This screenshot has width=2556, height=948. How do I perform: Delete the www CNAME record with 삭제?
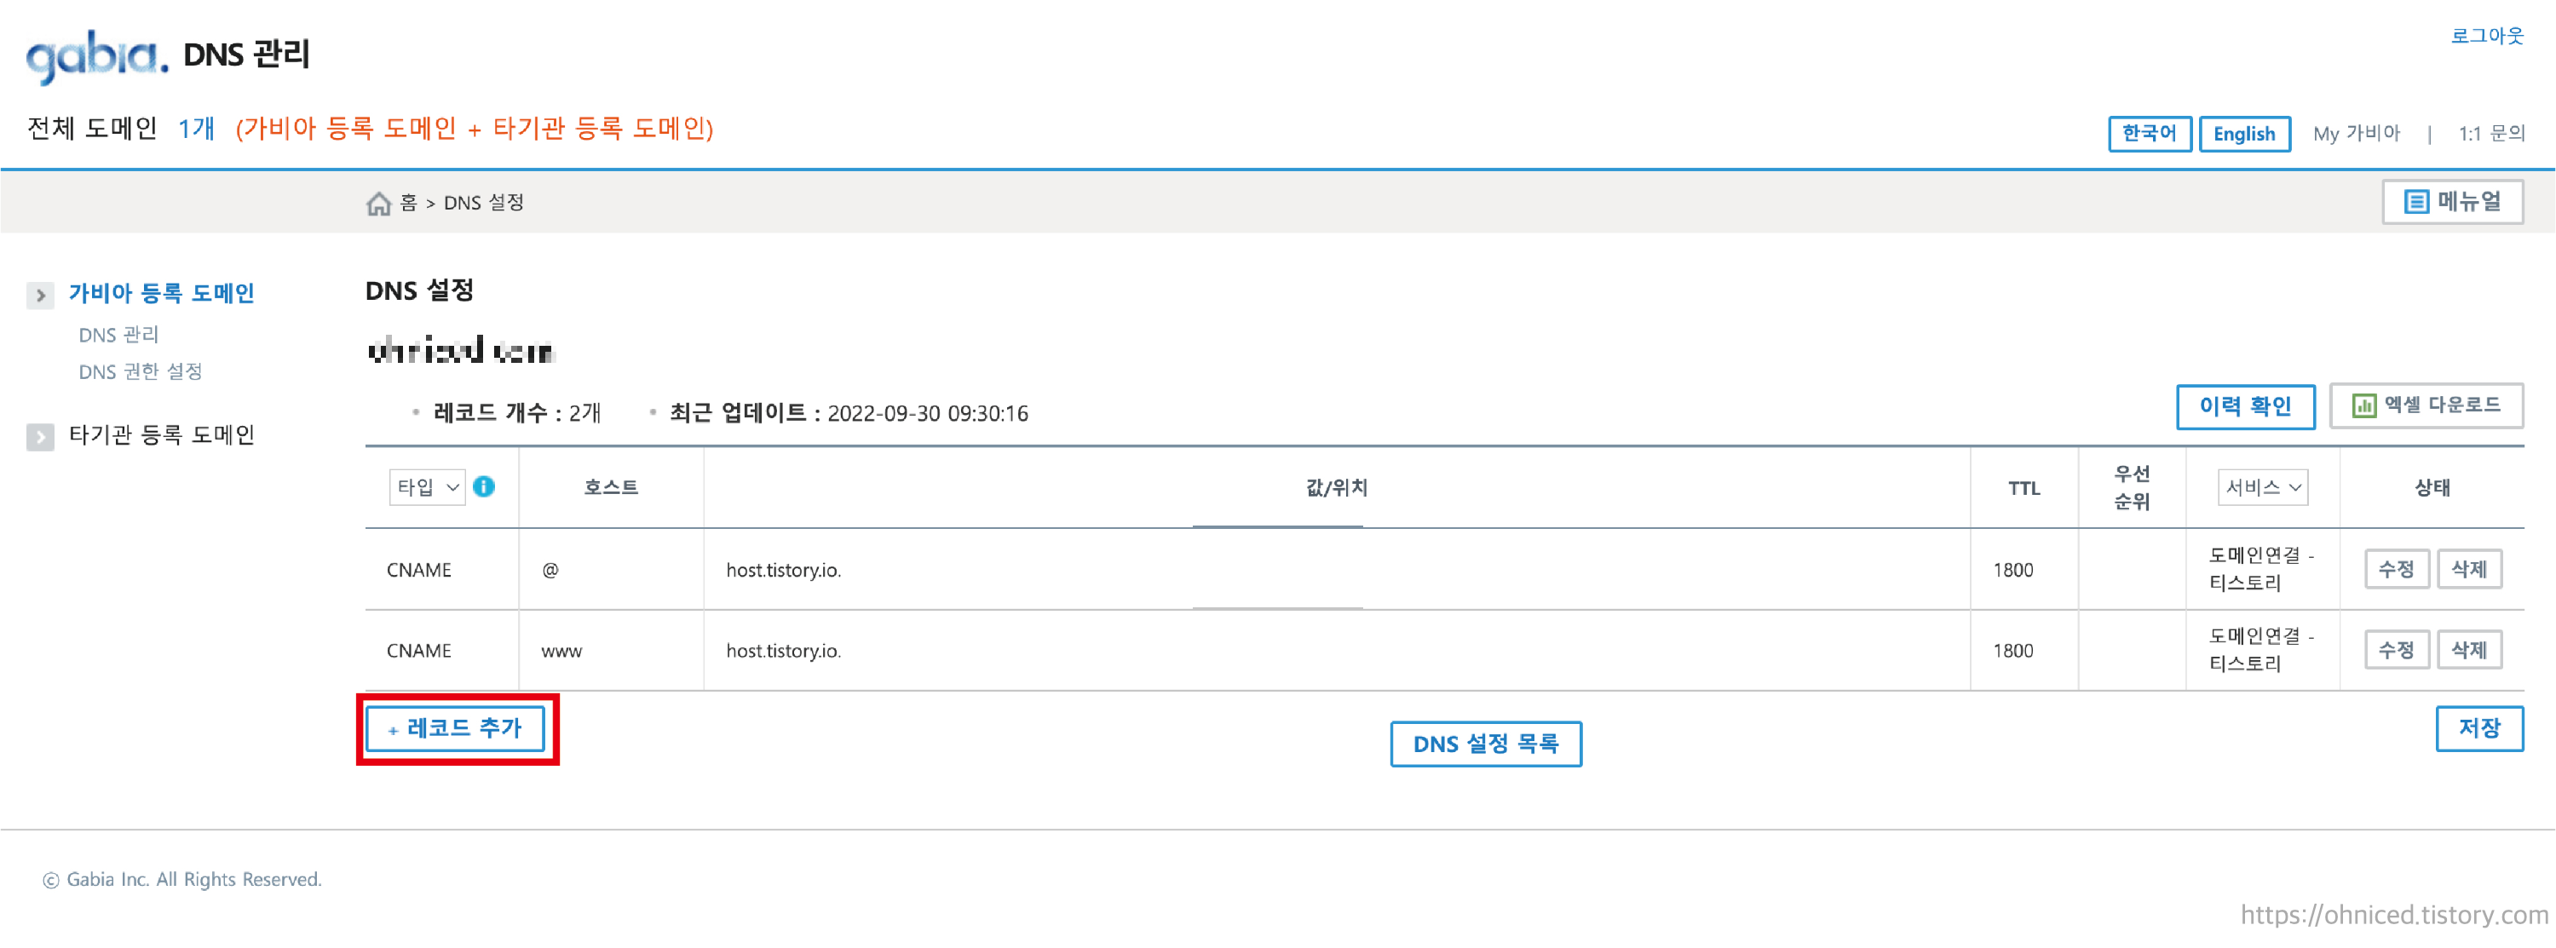(2469, 651)
